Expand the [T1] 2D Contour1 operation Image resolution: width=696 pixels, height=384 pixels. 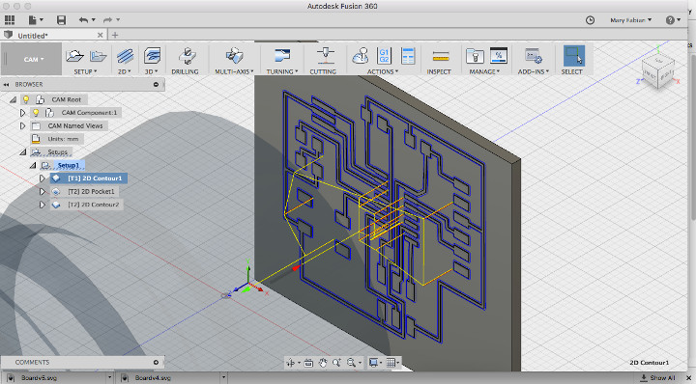coord(43,178)
